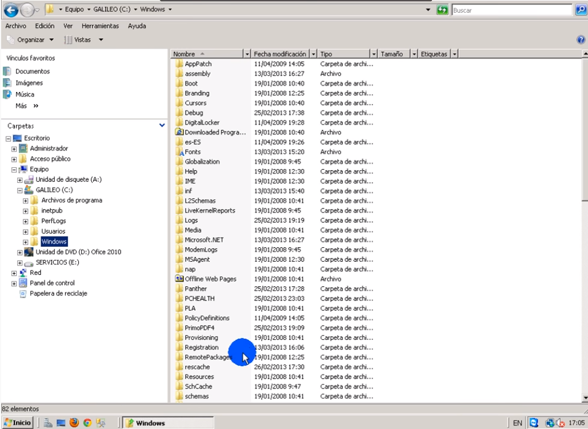Open the Tipo column dropdown arrow

(x=374, y=54)
